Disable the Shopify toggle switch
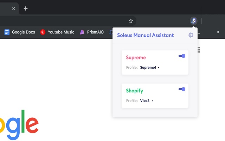 pyautogui.click(x=182, y=89)
